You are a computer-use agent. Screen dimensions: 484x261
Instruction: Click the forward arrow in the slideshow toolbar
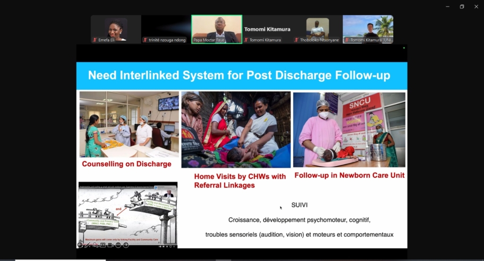[x=125, y=244]
